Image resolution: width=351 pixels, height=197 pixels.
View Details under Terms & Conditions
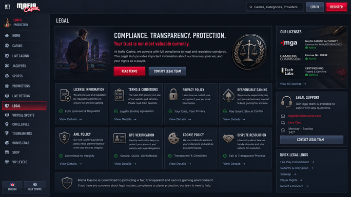pyautogui.click(x=125, y=119)
